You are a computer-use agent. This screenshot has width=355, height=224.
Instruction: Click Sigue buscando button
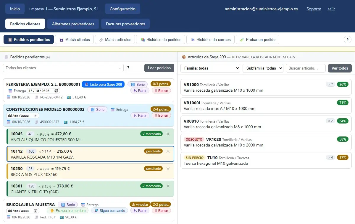109,210
